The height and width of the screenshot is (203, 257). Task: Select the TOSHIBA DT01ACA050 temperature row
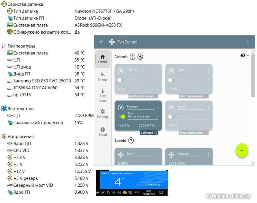coord(46,88)
